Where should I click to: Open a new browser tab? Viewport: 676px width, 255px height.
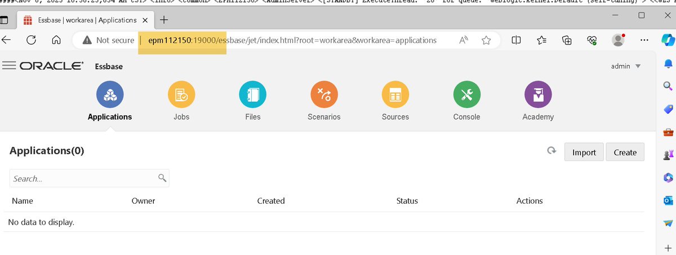click(164, 20)
